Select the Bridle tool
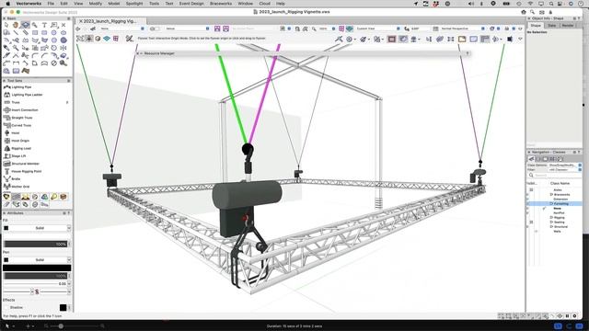 click(16, 179)
